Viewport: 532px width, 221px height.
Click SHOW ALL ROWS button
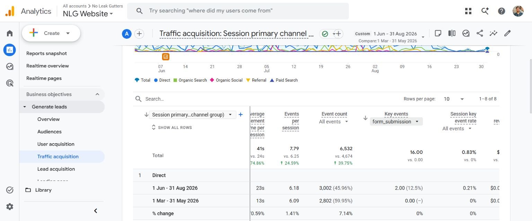(172, 128)
